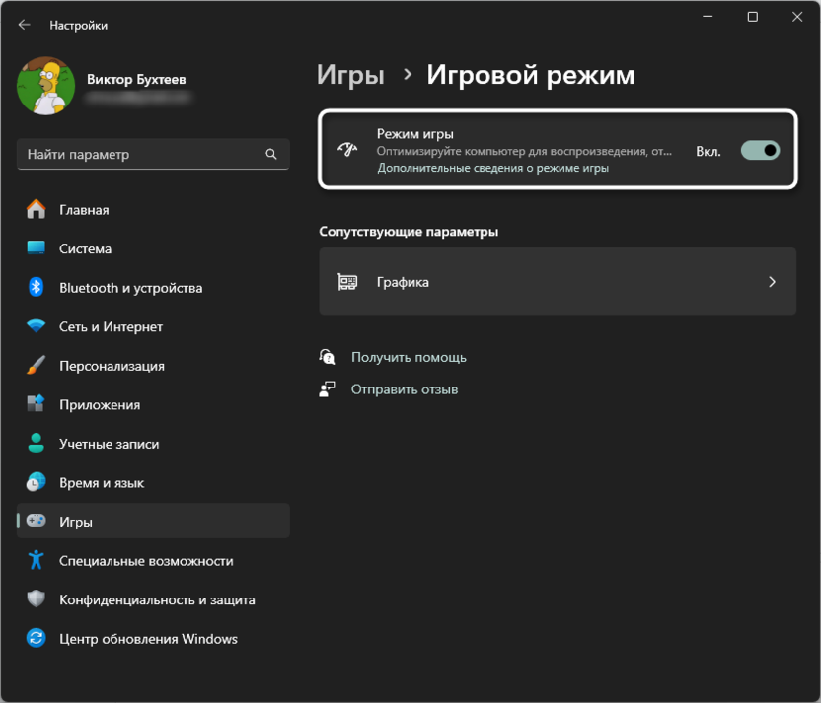Click the feedback icon near Отправить отзыв
The image size is (821, 703).
(328, 389)
